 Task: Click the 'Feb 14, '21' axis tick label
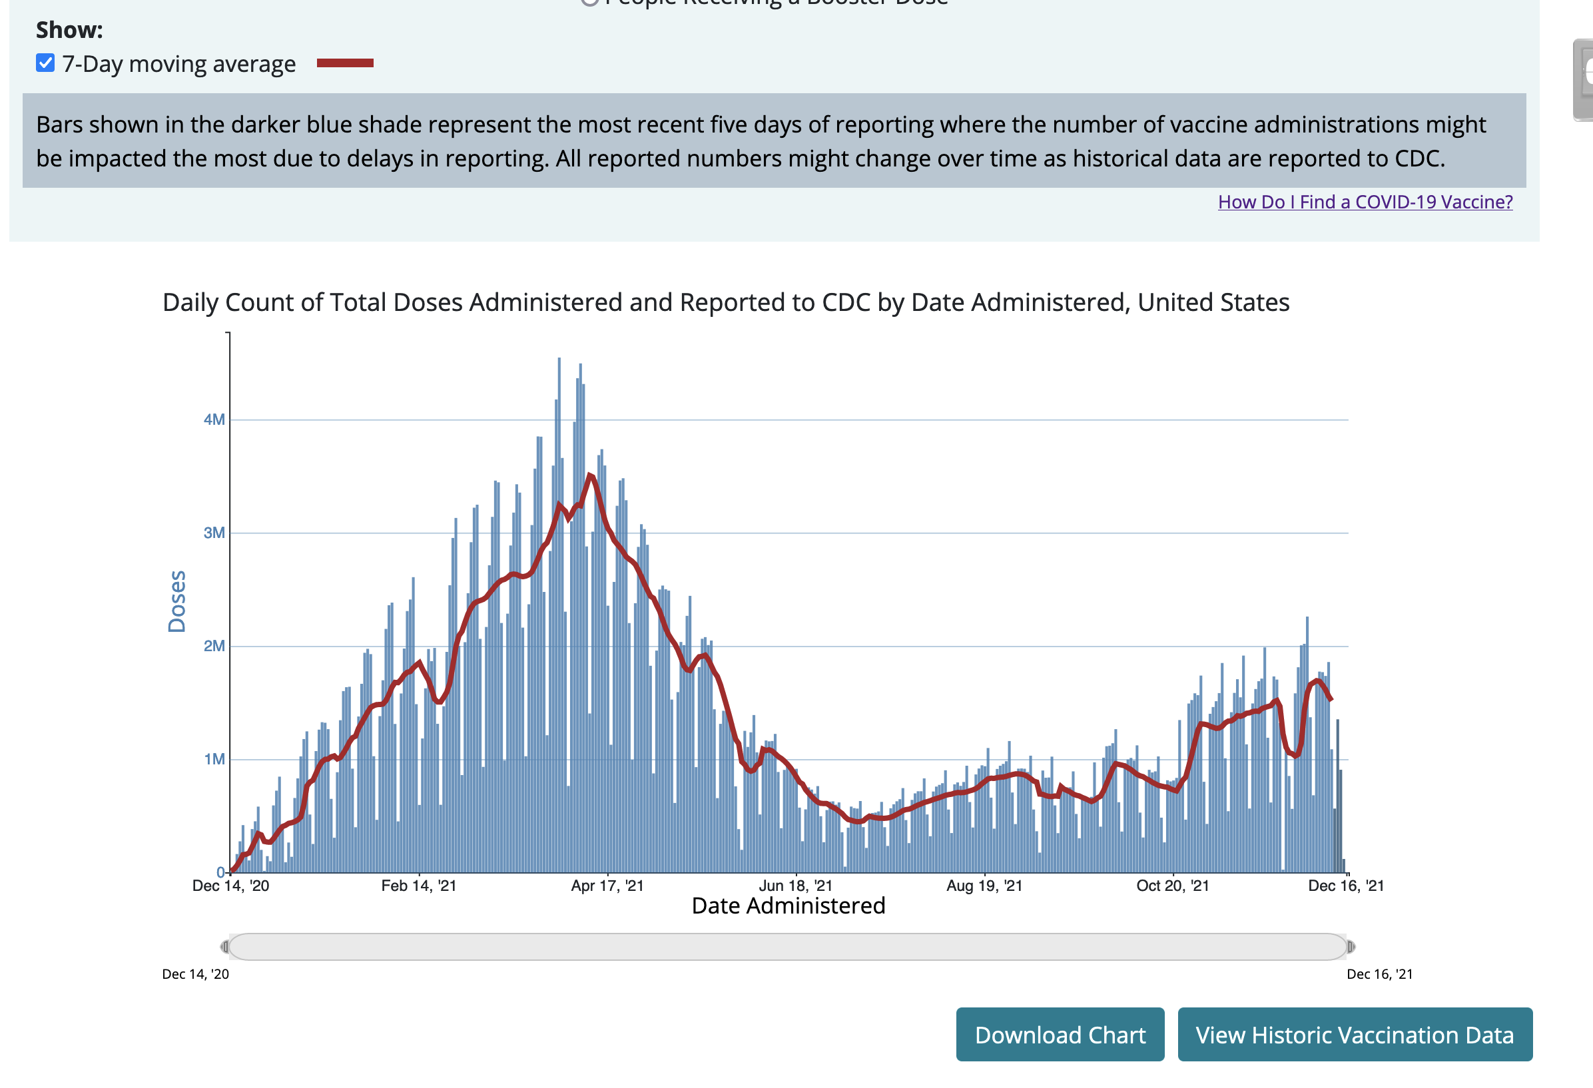coord(418,885)
